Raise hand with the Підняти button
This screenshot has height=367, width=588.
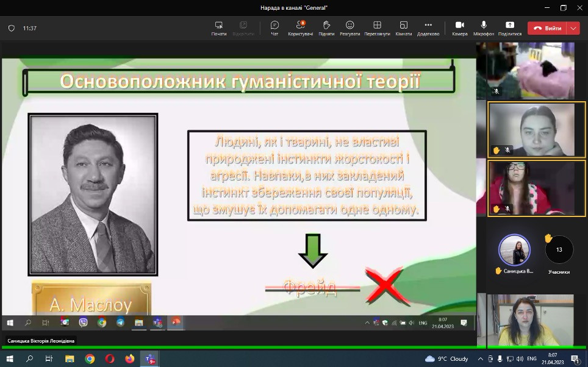coord(326,28)
